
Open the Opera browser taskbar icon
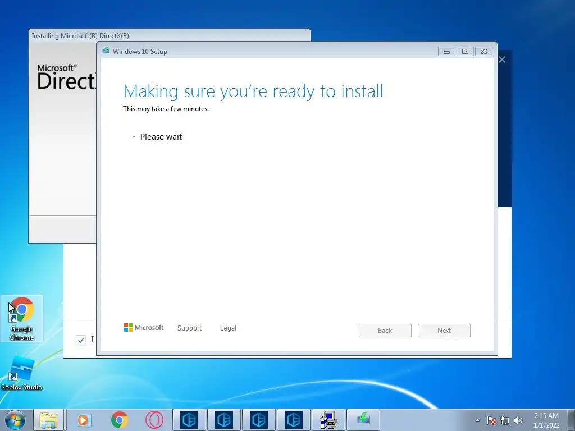(x=154, y=420)
